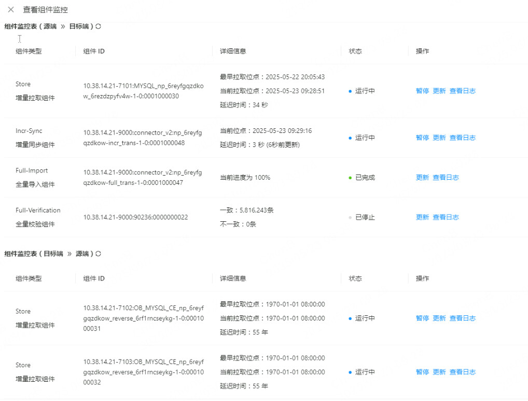Click the ID 10.38.14.21-9000:90236:0000000022

coord(135,217)
